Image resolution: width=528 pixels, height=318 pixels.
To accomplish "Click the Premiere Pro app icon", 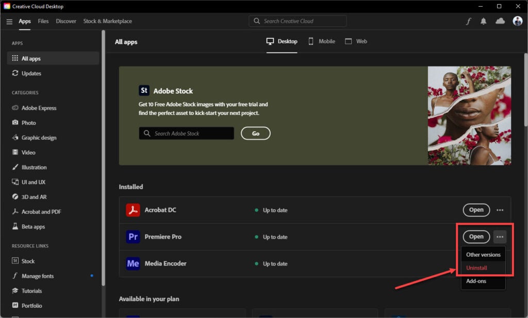I will 133,237.
